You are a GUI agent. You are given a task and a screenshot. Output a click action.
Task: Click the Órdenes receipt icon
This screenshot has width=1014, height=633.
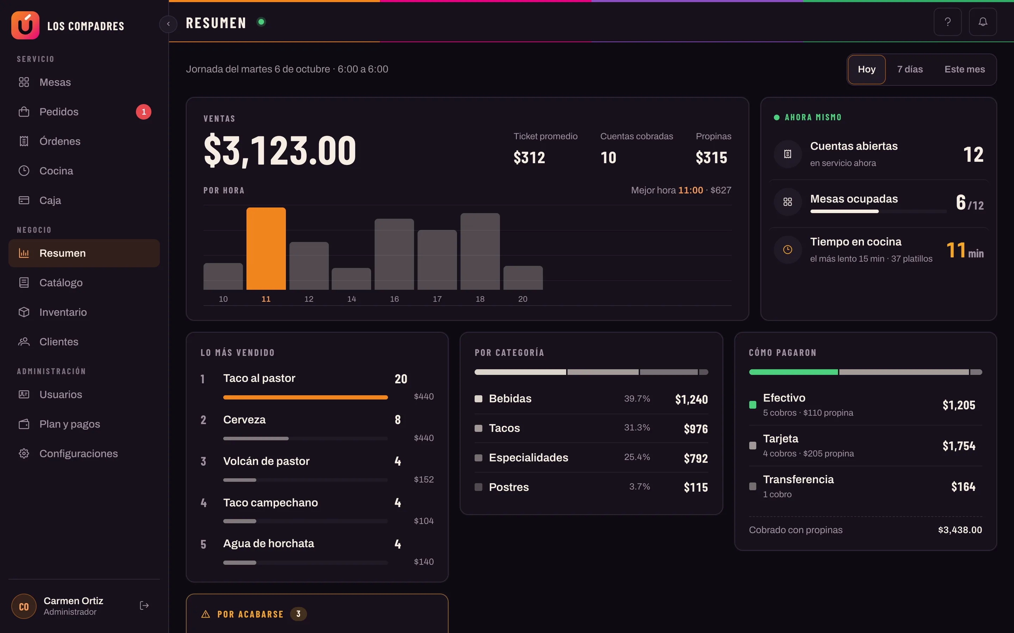click(24, 141)
